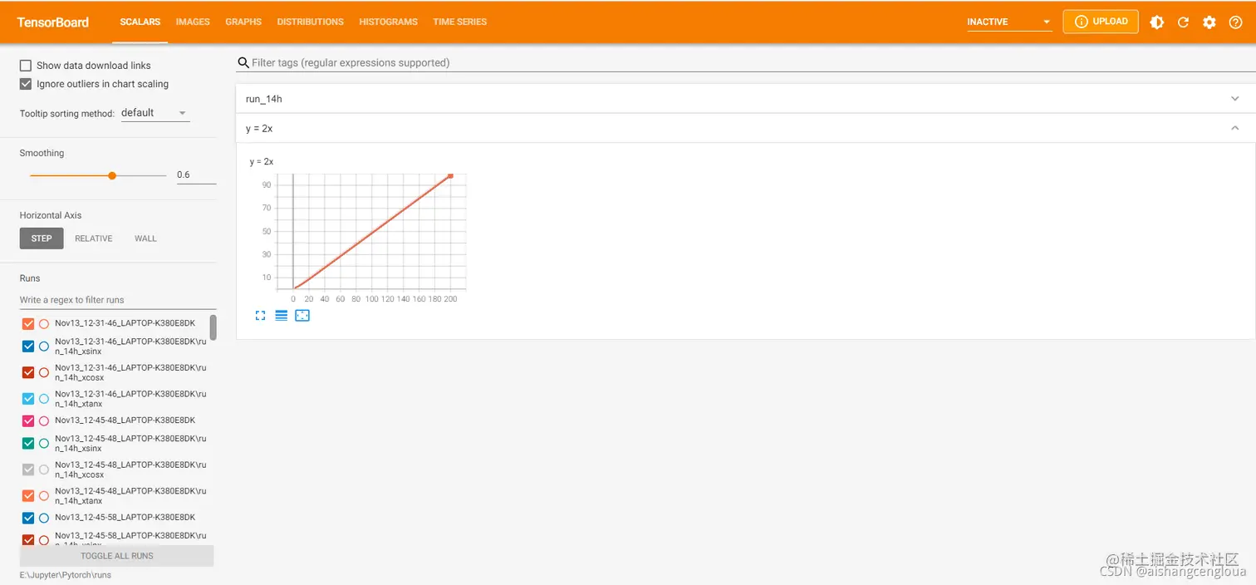1256x585 pixels.
Task: Click the y = 2x section header label
Action: (x=259, y=129)
